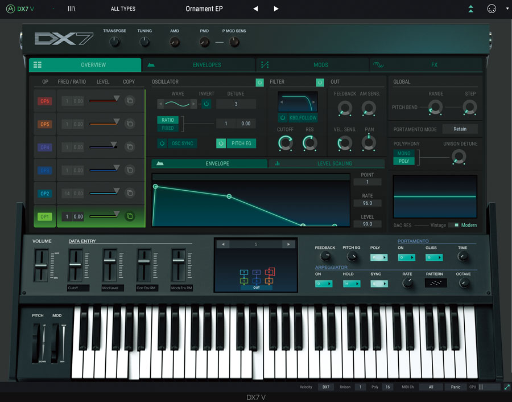Choose RATIO frequency mode

(168, 120)
